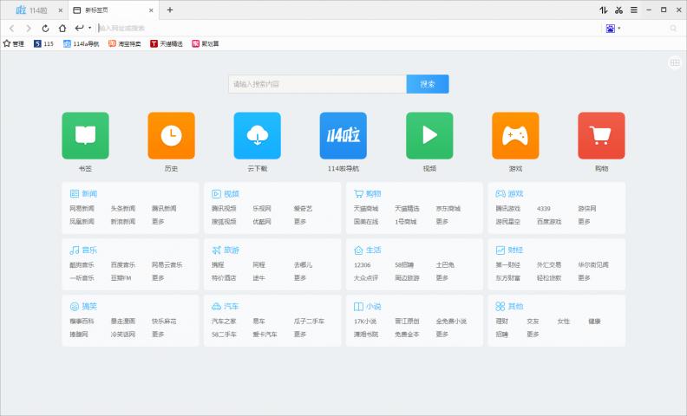Open the 书签 bookmarks tile

85,136
